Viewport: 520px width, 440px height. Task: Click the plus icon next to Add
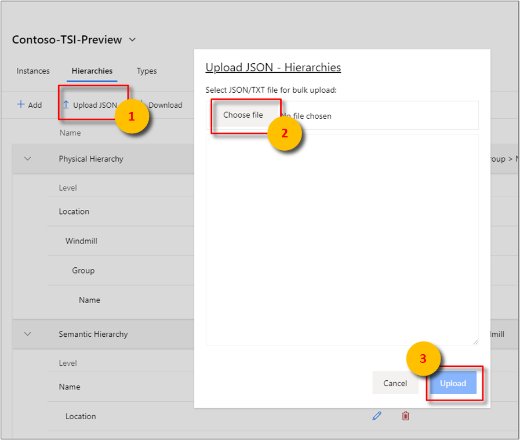coord(20,104)
